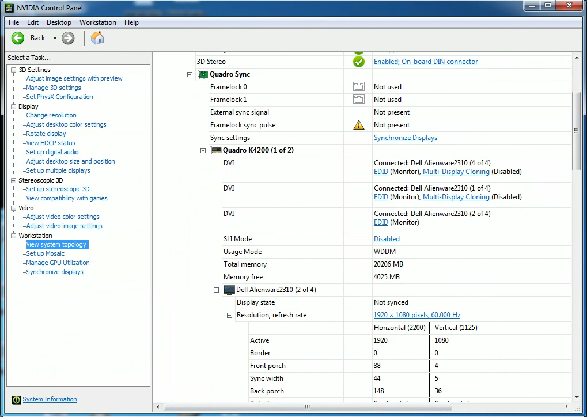The height and width of the screenshot is (417, 587).
Task: Click the Framelock 0 connector icon
Action: [x=359, y=87]
